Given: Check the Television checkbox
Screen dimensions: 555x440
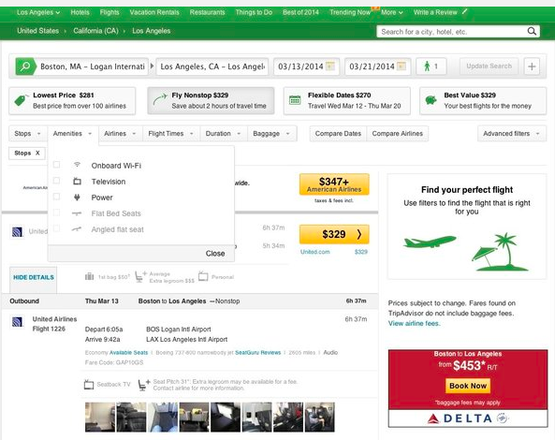Looking at the screenshot, I should (x=56, y=181).
